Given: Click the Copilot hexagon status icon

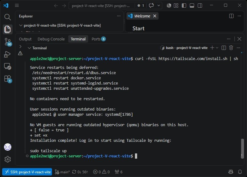Looking at the screenshot, I should [x=169, y=6].
